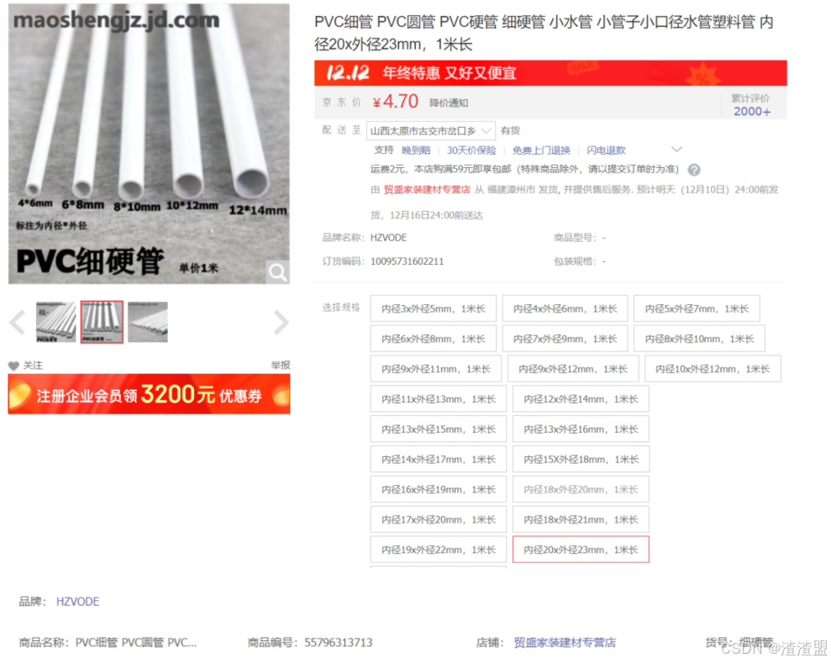Click the heart 关注 follow icon
Image resolution: width=831 pixels, height=663 pixels.
(x=13, y=366)
